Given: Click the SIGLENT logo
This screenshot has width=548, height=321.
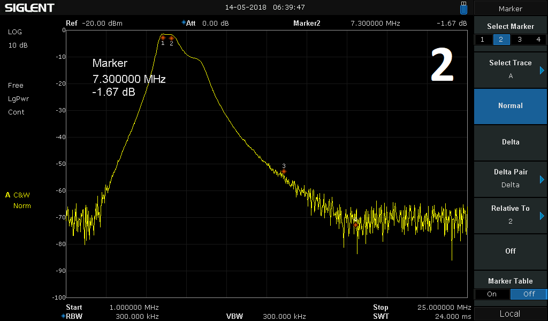Looking at the screenshot, I should tap(30, 7).
